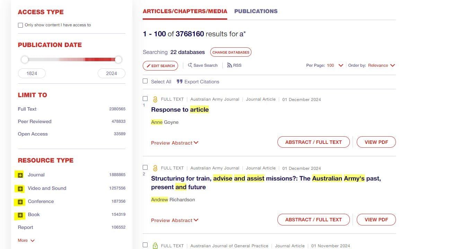Click the 1824 start year field
Viewport: 452px width, 249px height.
32,73
